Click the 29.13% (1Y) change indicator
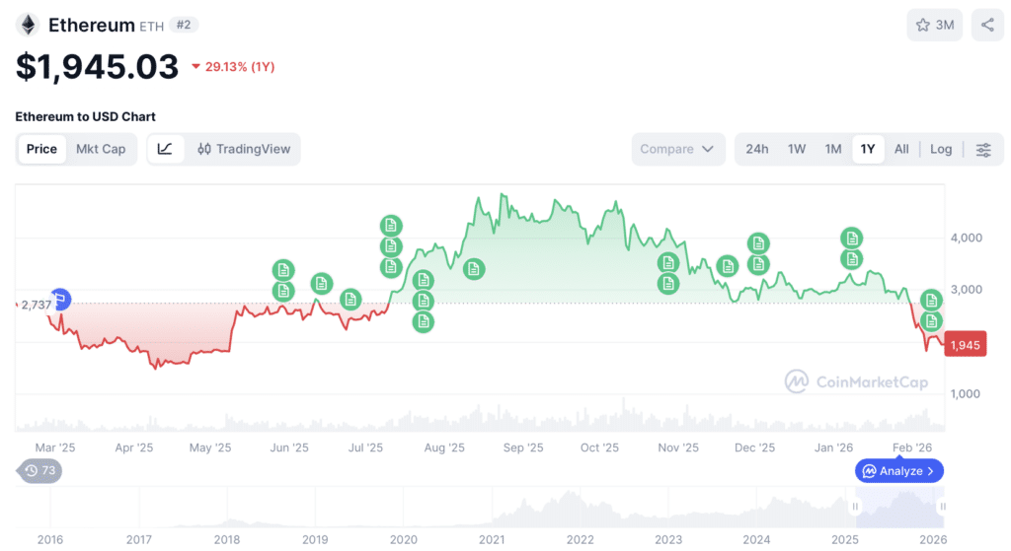This screenshot has height=551, width=1011. click(233, 67)
